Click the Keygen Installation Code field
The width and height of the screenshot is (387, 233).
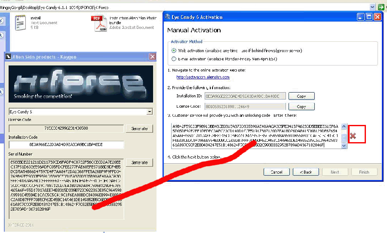click(x=66, y=145)
